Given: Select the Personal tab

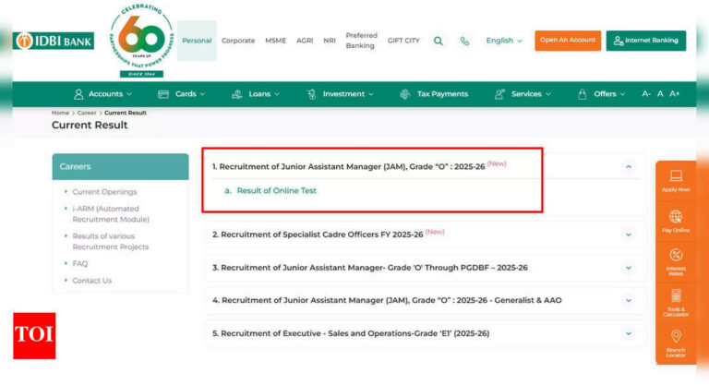Looking at the screenshot, I should [197, 41].
